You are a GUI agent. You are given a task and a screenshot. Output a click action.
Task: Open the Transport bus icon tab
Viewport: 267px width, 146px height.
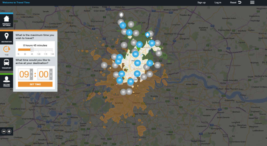click(6, 64)
